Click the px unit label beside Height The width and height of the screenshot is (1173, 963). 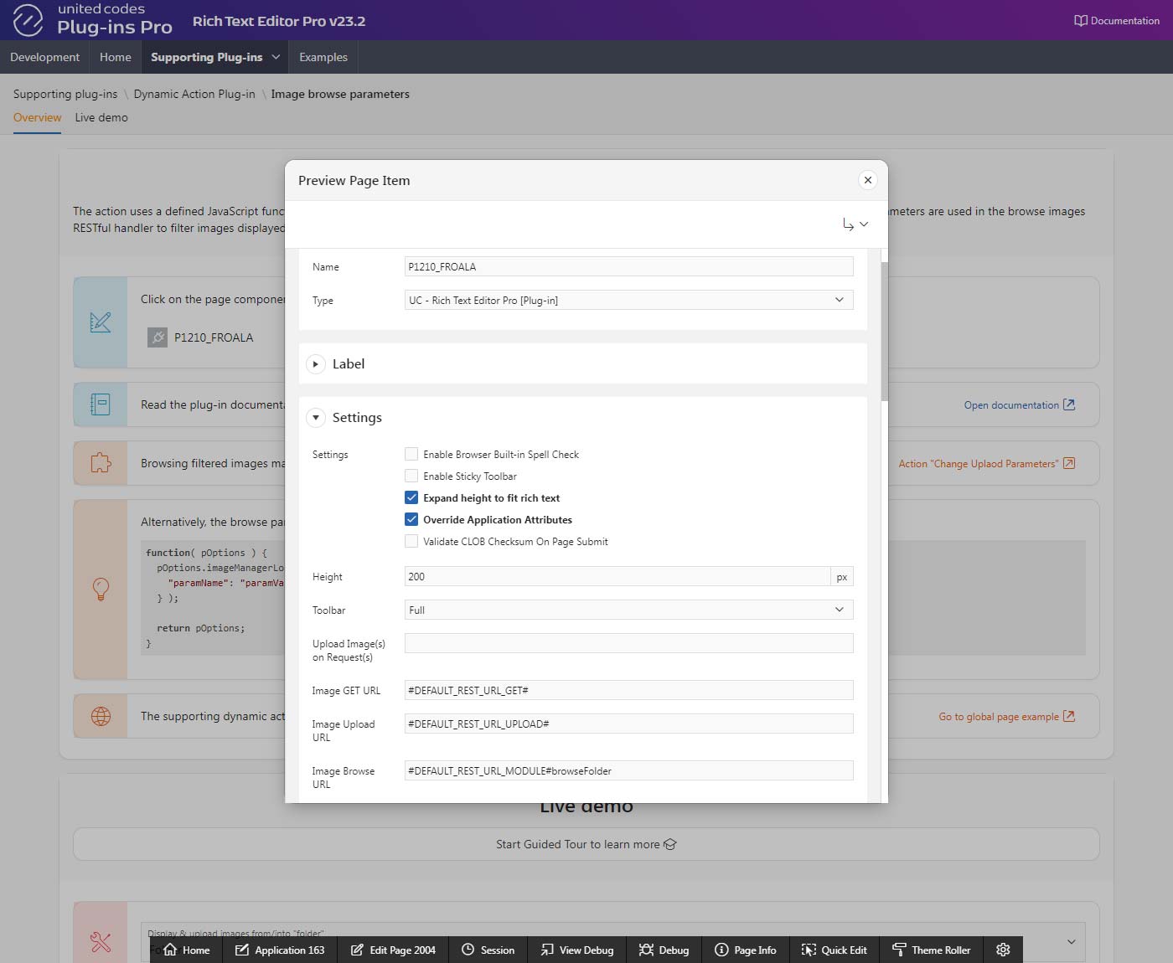pos(842,576)
